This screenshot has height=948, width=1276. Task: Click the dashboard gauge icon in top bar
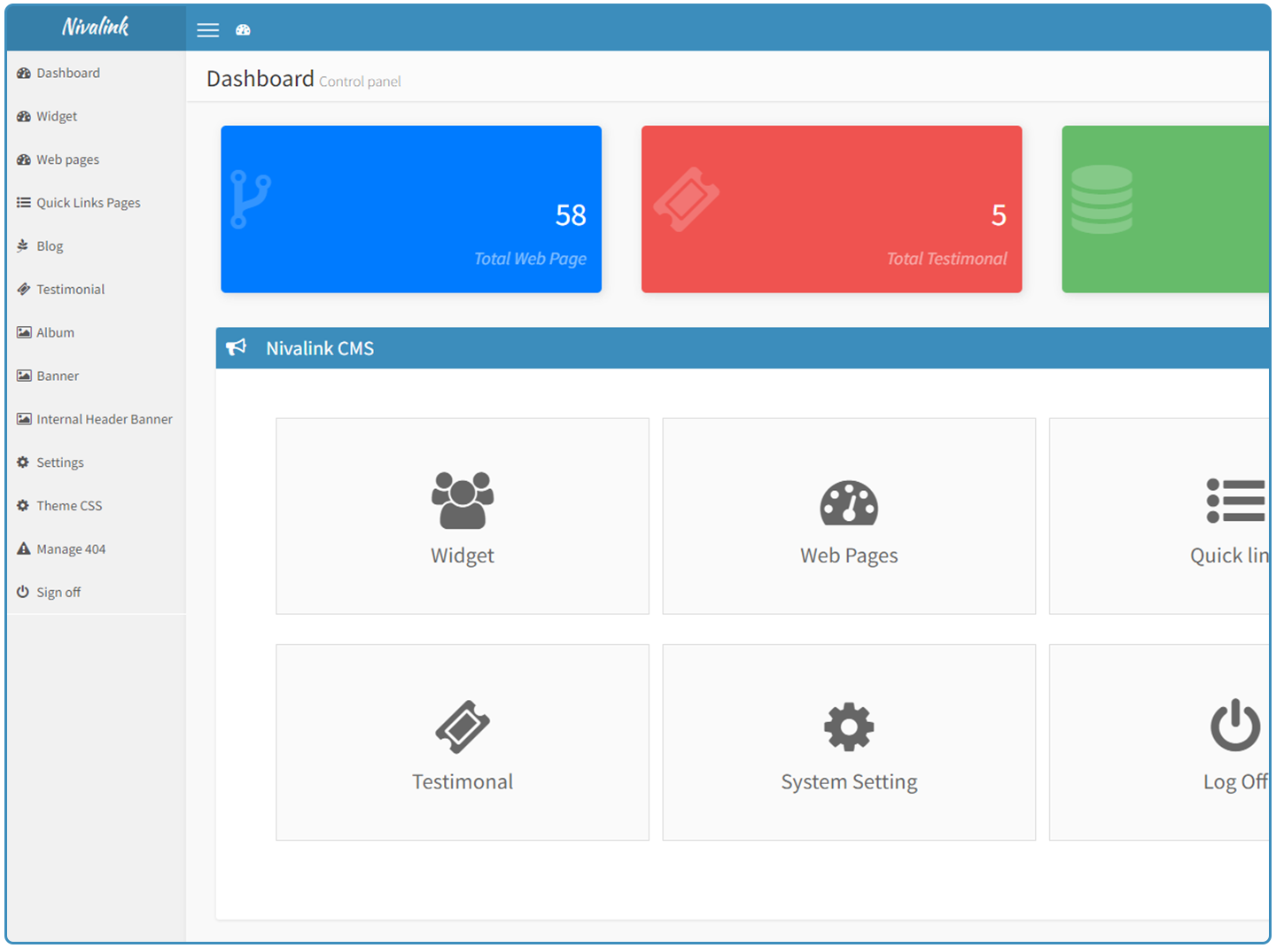243,30
